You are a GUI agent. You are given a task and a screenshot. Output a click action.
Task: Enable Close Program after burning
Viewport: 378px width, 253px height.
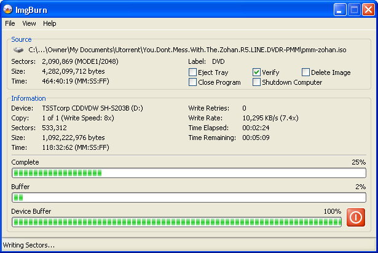(192, 82)
